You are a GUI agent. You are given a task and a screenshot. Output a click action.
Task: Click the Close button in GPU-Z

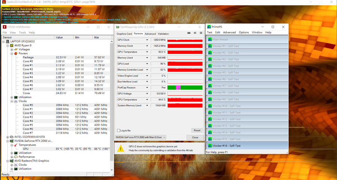pos(195,137)
